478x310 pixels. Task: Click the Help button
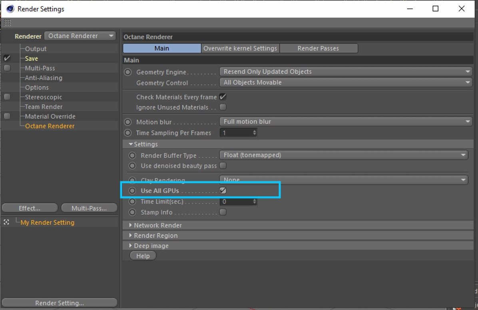click(143, 255)
